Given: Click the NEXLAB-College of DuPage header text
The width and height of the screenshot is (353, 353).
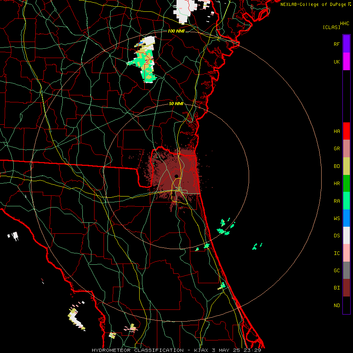Looking at the screenshot, I should point(313,4).
